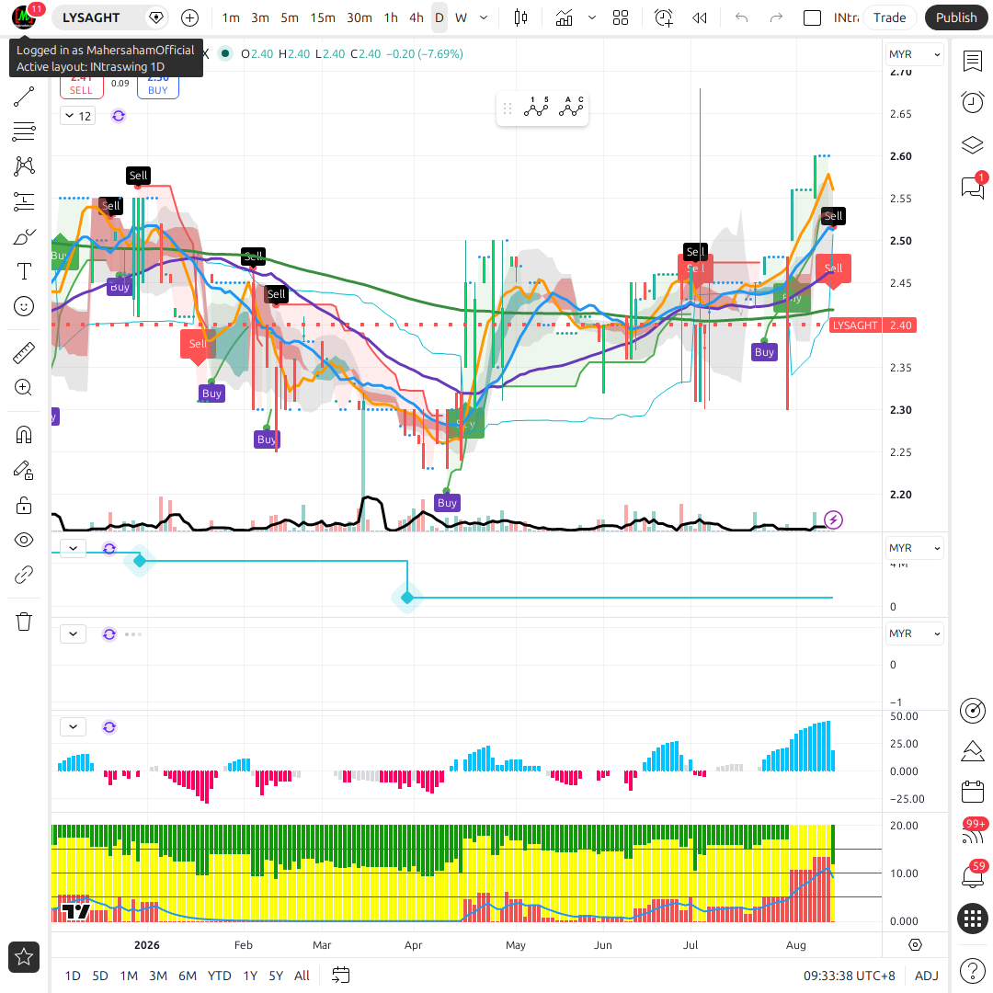
Task: Open the object tree layers panel
Action: point(973,145)
